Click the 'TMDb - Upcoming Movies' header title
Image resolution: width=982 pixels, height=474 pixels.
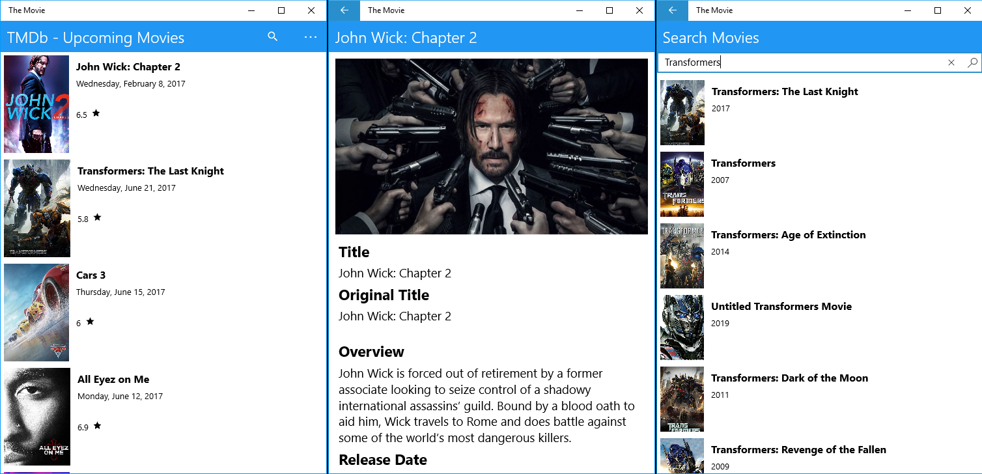coord(96,38)
